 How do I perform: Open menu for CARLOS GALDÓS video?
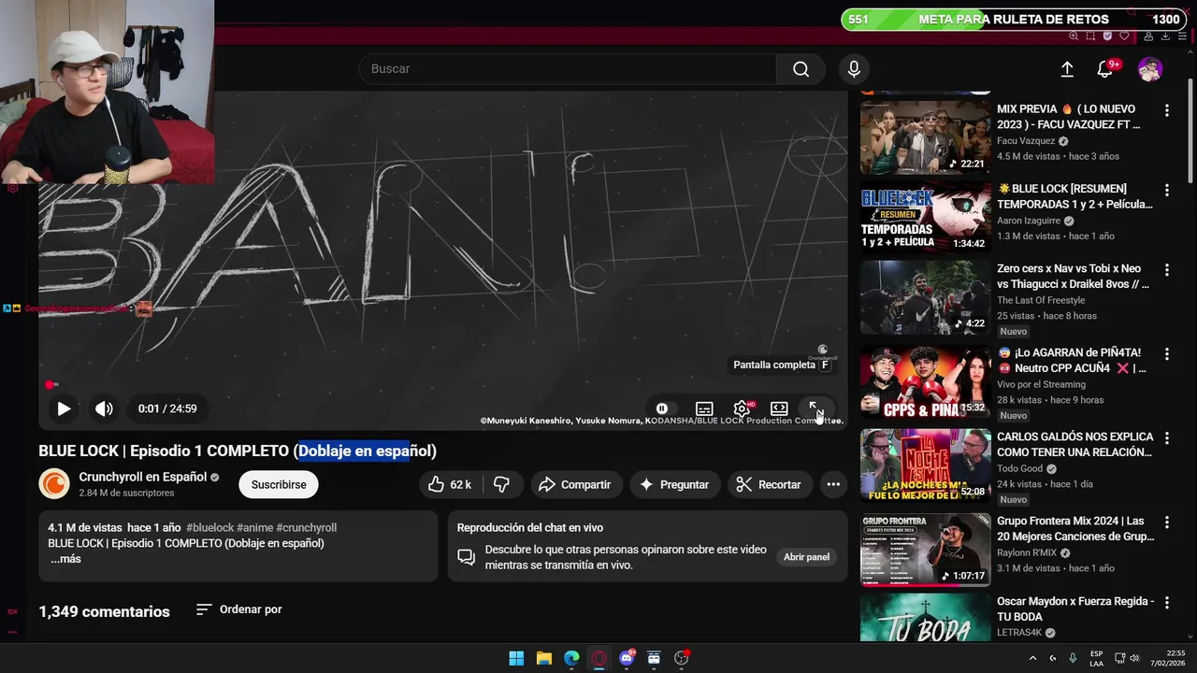1166,438
